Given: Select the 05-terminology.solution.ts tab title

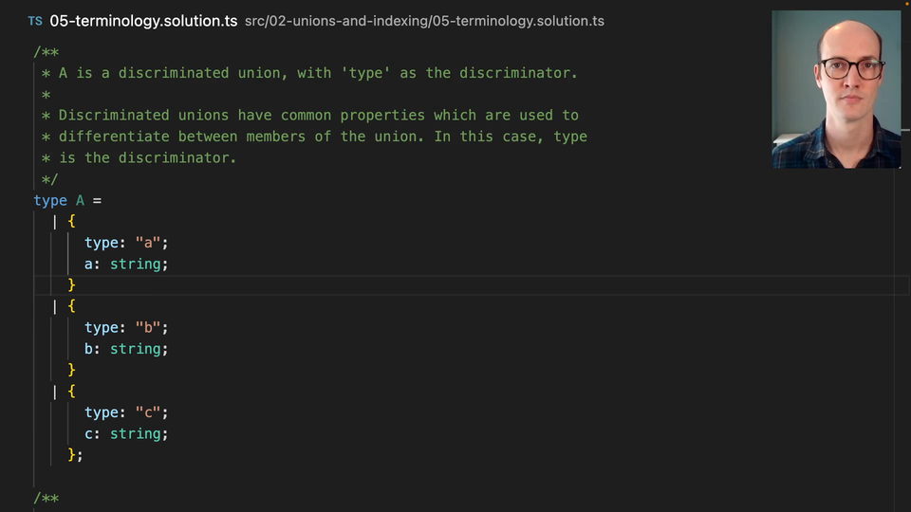Looking at the screenshot, I should point(143,21).
